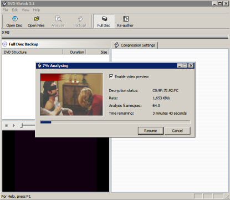Open the Help menu
The height and width of the screenshot is (200, 230).
37,10
